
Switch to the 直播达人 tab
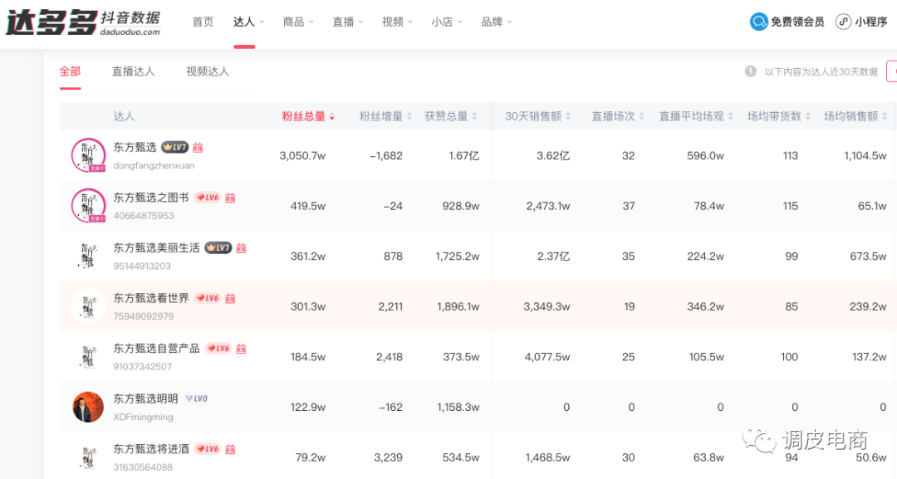133,71
